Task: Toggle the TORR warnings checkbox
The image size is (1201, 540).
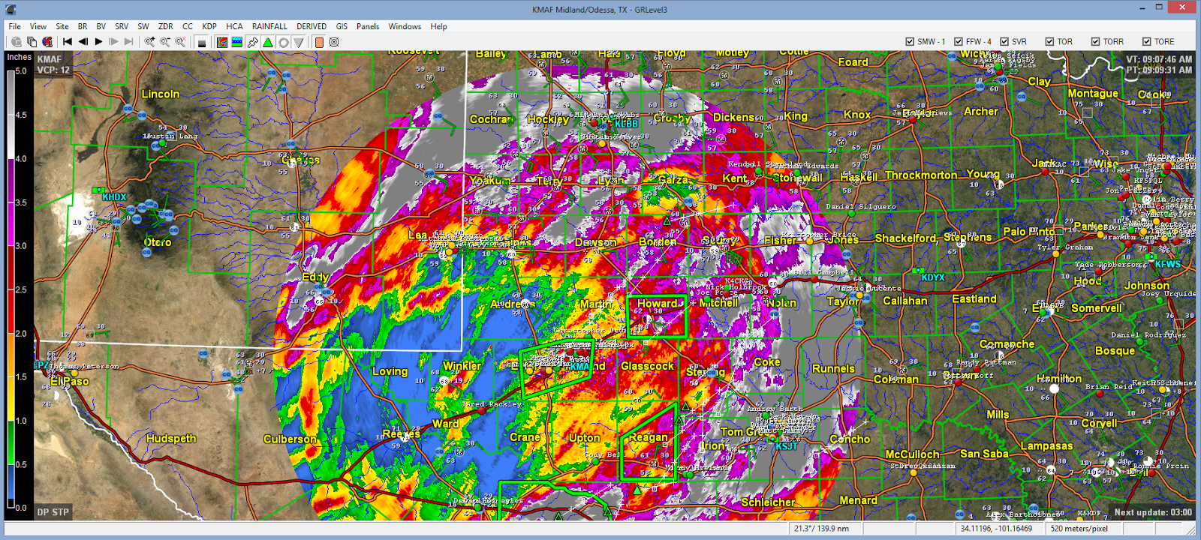Action: pyautogui.click(x=1095, y=42)
